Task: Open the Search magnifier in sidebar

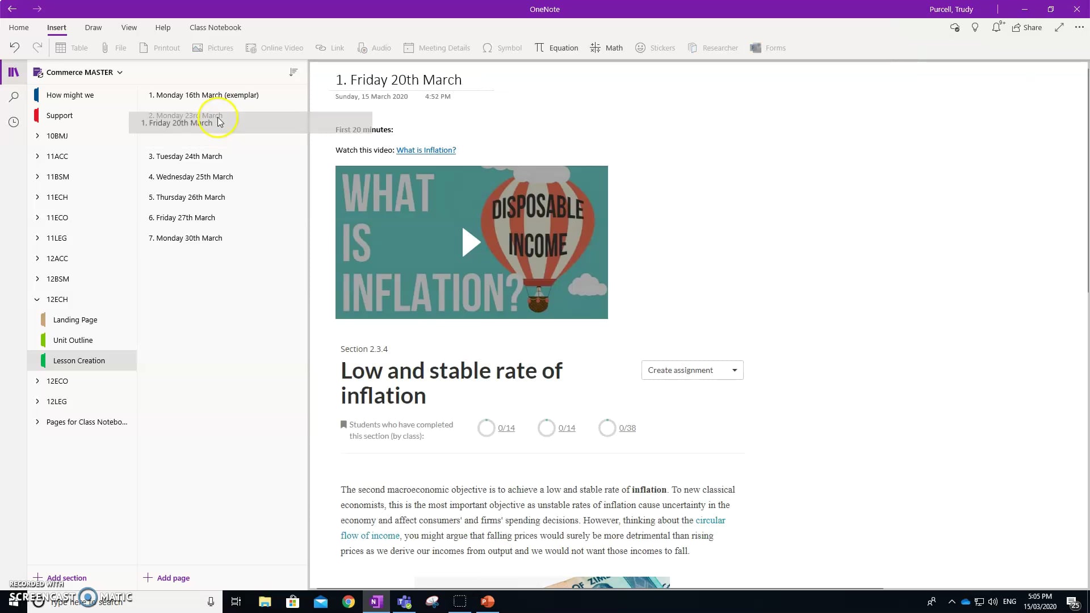Action: pyautogui.click(x=14, y=97)
